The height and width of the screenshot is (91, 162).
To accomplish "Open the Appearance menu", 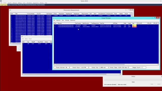I will 36,3.
